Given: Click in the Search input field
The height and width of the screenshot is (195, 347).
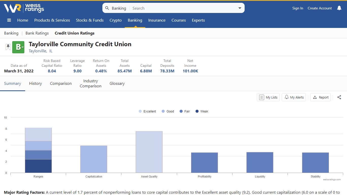Looking at the screenshot, I should [x=183, y=8].
